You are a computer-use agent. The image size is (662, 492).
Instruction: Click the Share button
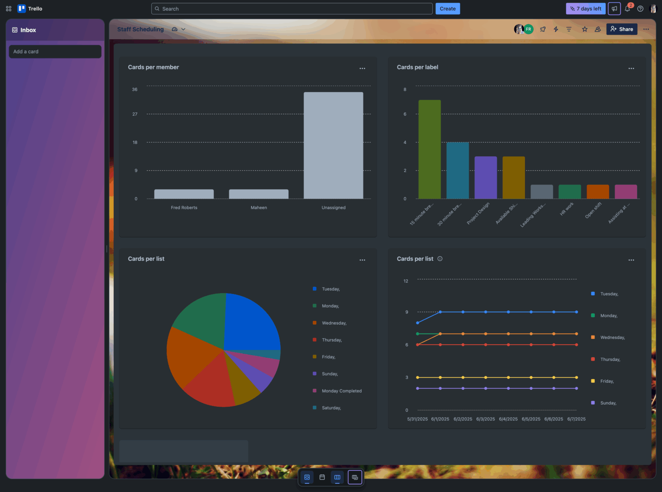click(621, 29)
